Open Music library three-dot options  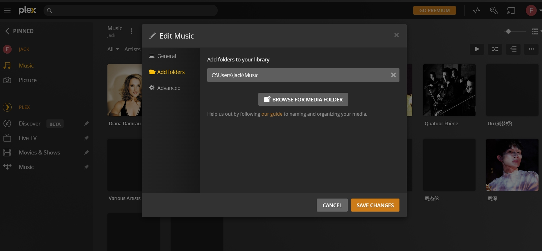pos(131,31)
